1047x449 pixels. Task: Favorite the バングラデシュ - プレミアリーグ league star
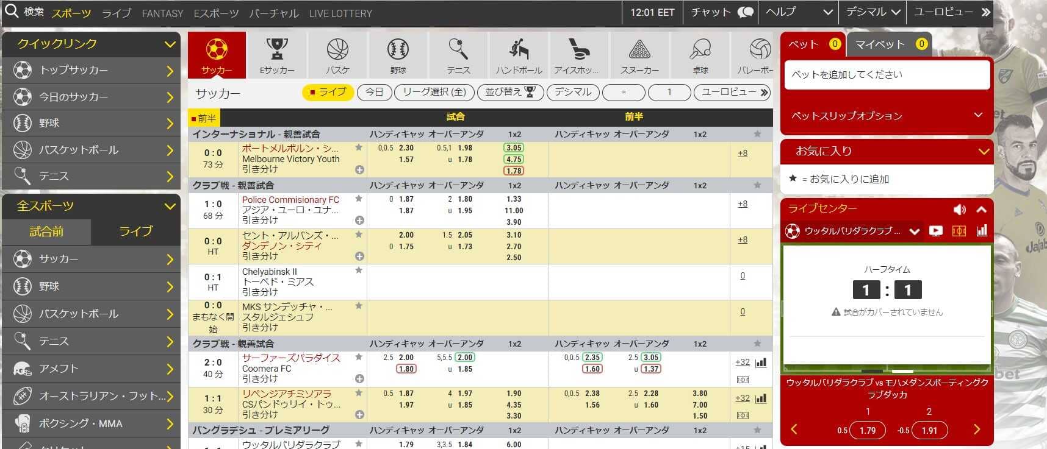click(x=757, y=430)
